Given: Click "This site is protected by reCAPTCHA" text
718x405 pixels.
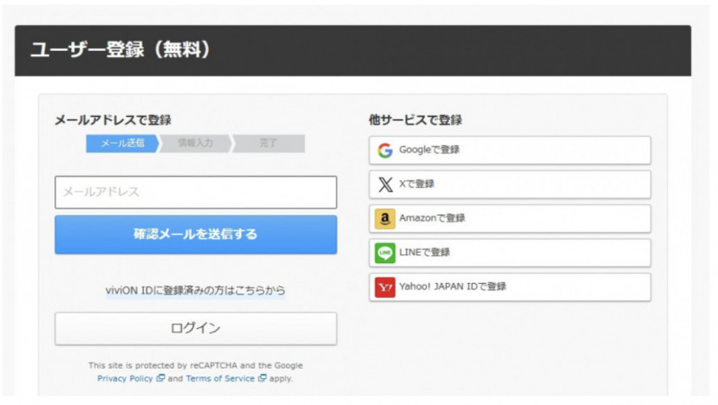Looking at the screenshot, I should pyautogui.click(x=162, y=365).
